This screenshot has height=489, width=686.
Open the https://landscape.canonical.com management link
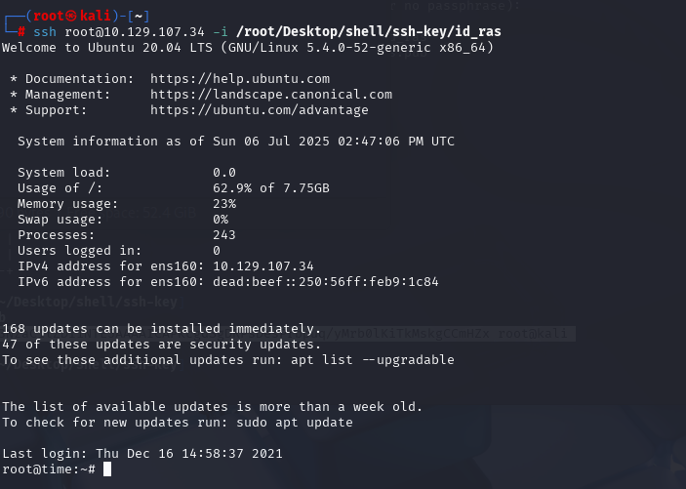coord(271,95)
